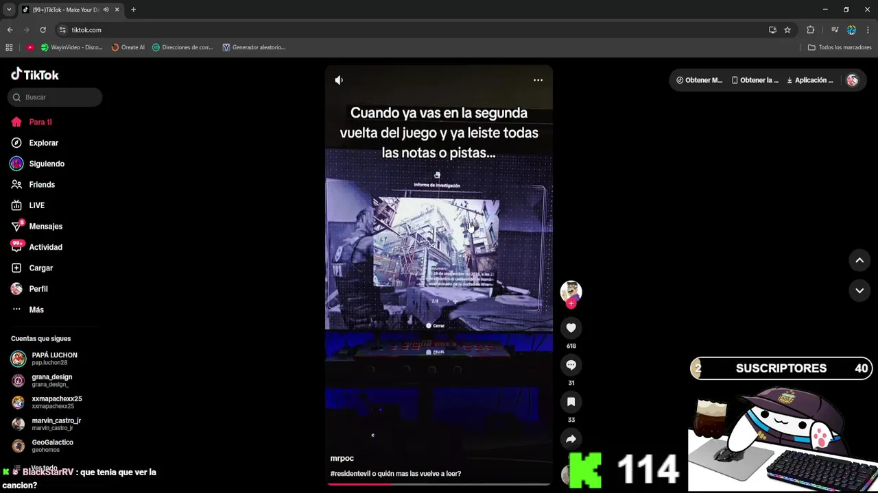This screenshot has height=493, width=878.
Task: Open a new browser tab
Action: click(133, 10)
